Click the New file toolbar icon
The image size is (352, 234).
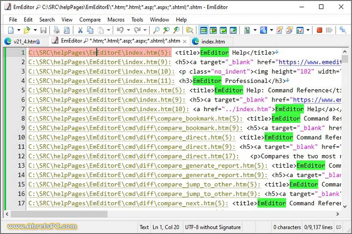pyautogui.click(x=11, y=30)
